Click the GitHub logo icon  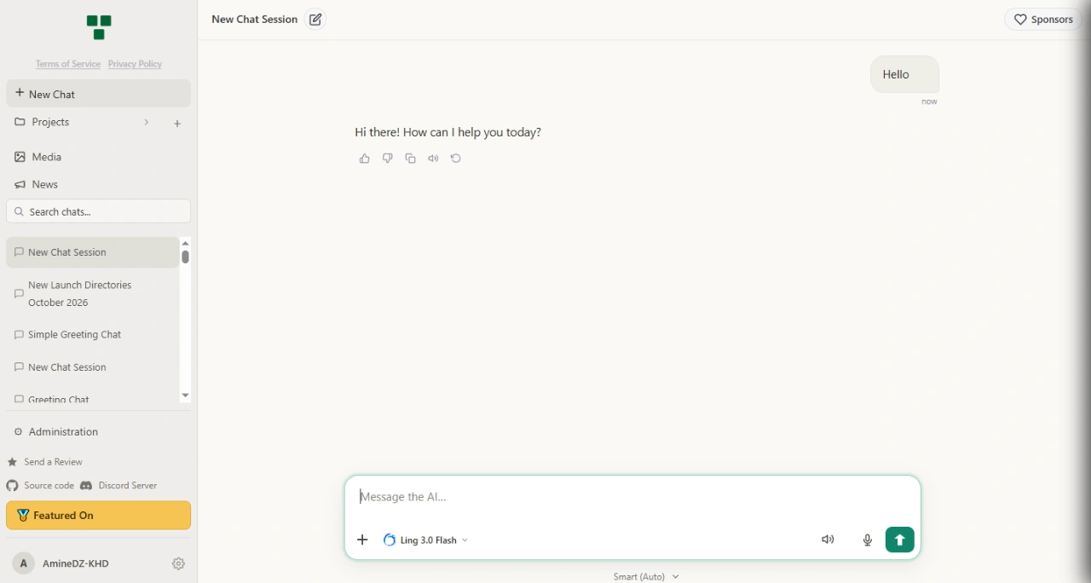pyautogui.click(x=12, y=486)
